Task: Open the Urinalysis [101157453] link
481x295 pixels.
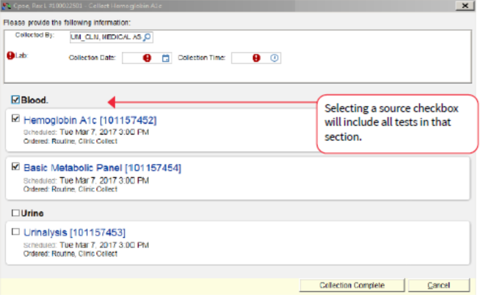Action: point(74,232)
